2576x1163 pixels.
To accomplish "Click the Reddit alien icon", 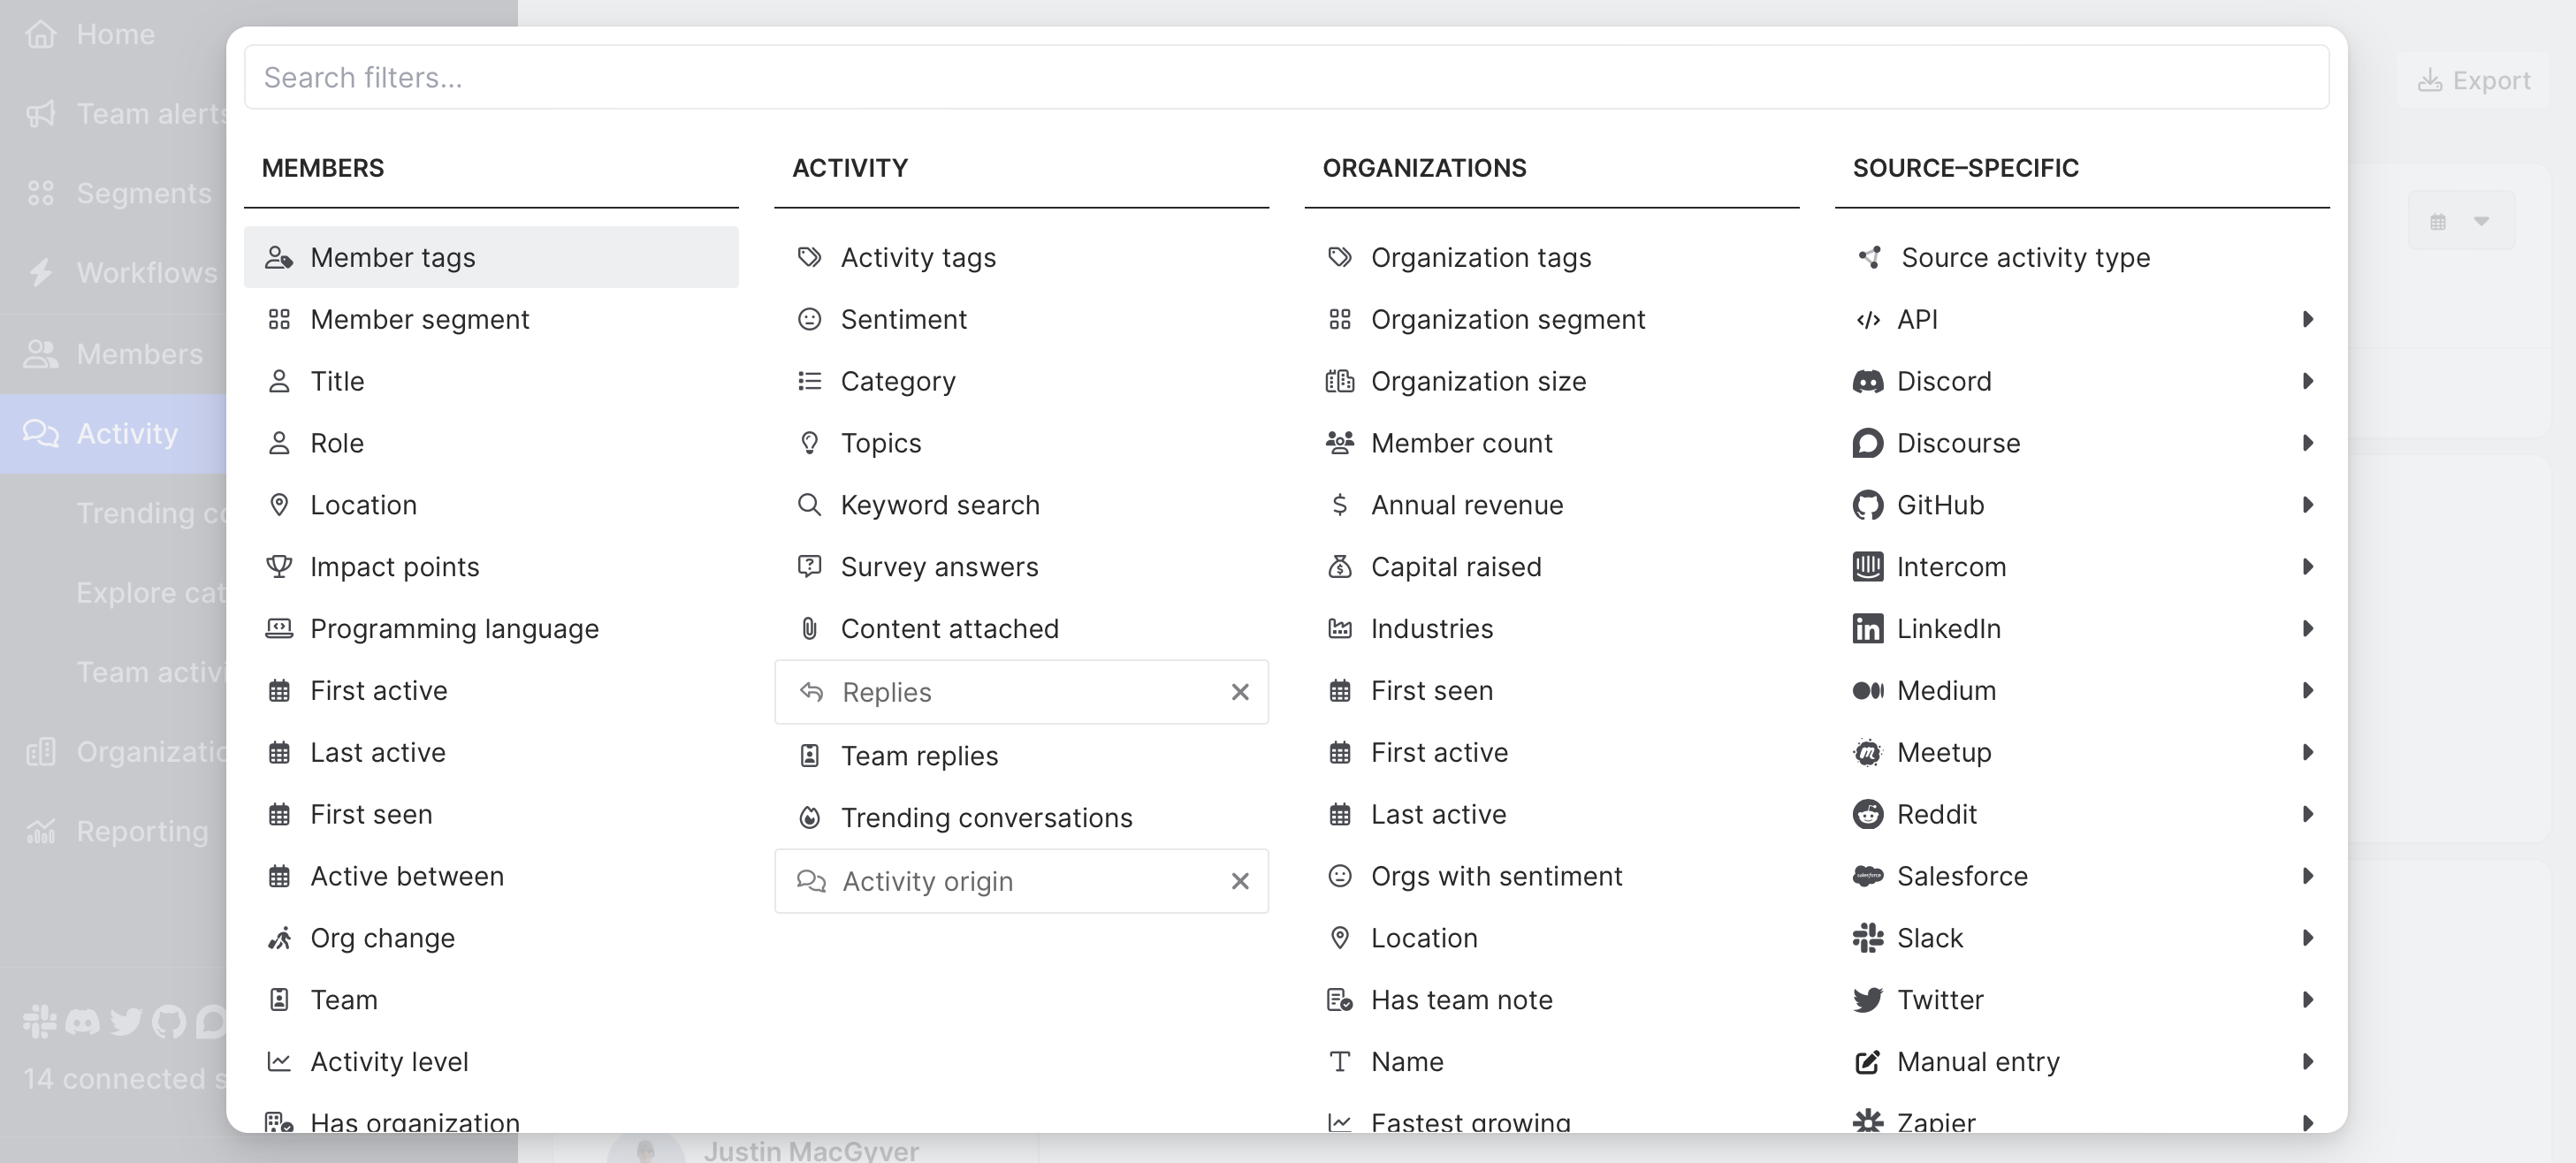I will [x=1867, y=814].
